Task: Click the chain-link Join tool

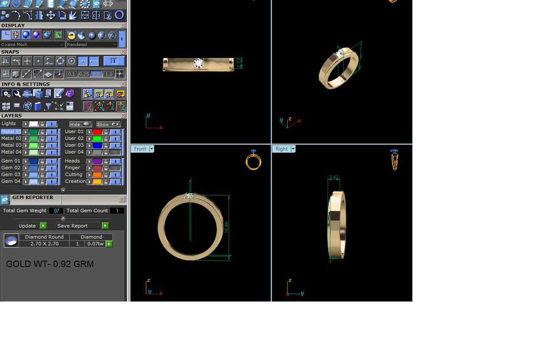Action: 85,15
